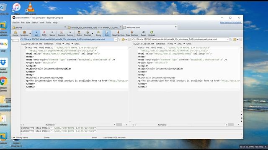This screenshot has height=150, width=268.
Task: Change the right pane ANSI encoding
Action: (x=181, y=44)
